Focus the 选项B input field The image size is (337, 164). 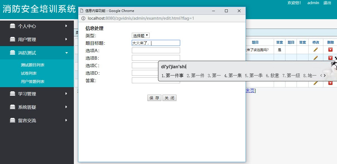click(156, 58)
